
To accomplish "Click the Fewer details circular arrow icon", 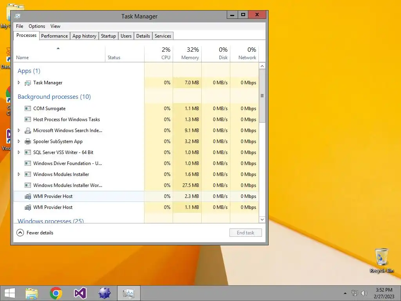I will click(20, 233).
